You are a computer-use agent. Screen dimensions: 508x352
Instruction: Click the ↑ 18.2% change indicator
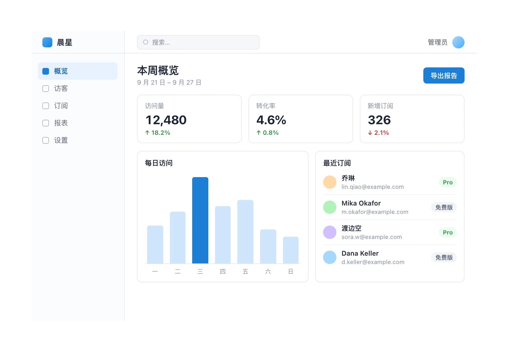point(158,133)
